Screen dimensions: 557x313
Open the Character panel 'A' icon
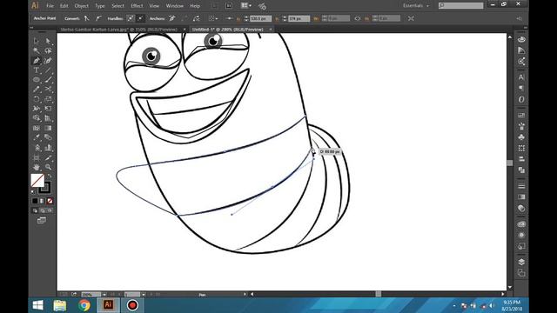521,77
